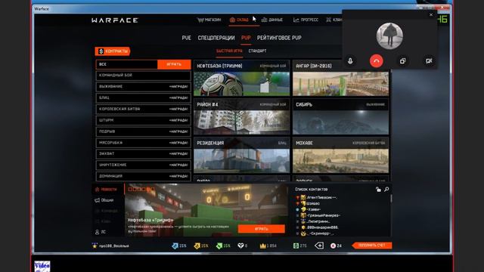Hang up with the red end-call button
484x272 pixels.
click(377, 61)
